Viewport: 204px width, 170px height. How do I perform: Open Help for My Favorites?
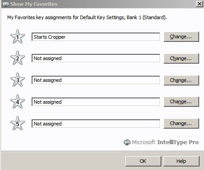(x=181, y=161)
